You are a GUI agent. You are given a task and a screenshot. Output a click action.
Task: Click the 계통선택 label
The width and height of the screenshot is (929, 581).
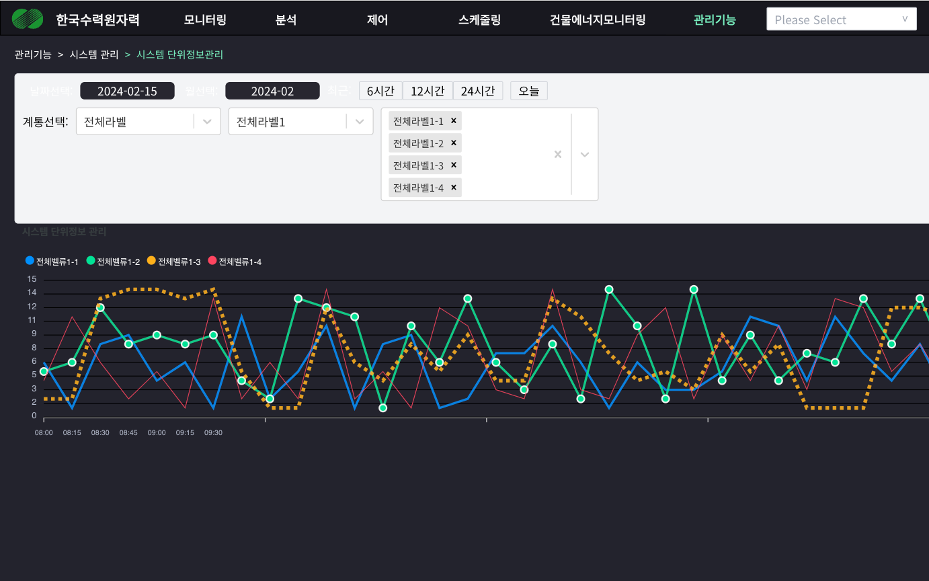point(46,122)
